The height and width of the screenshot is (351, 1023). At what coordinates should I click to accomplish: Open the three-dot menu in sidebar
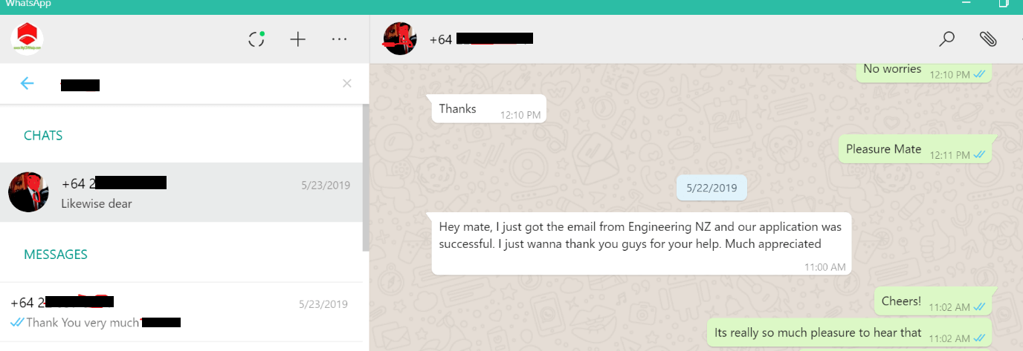339,39
